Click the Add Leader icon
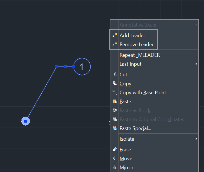This screenshot has width=204, height=172. [x=115, y=35]
